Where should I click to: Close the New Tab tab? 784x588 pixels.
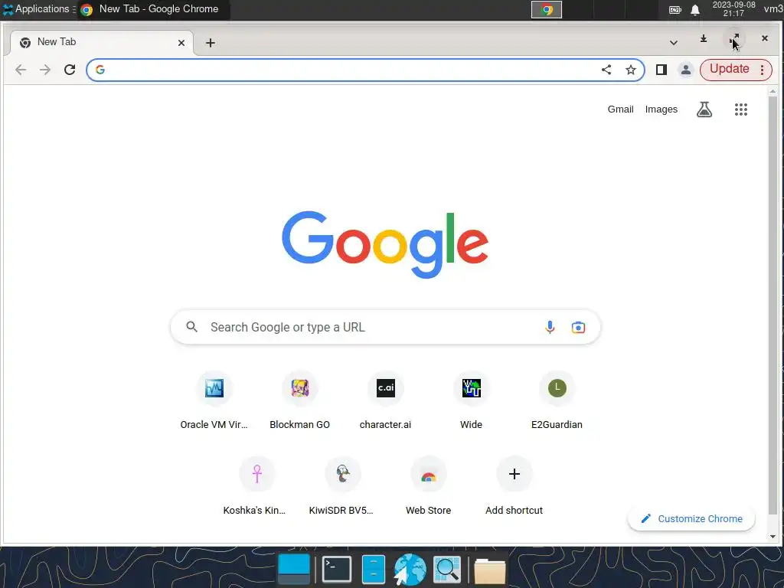point(181,43)
